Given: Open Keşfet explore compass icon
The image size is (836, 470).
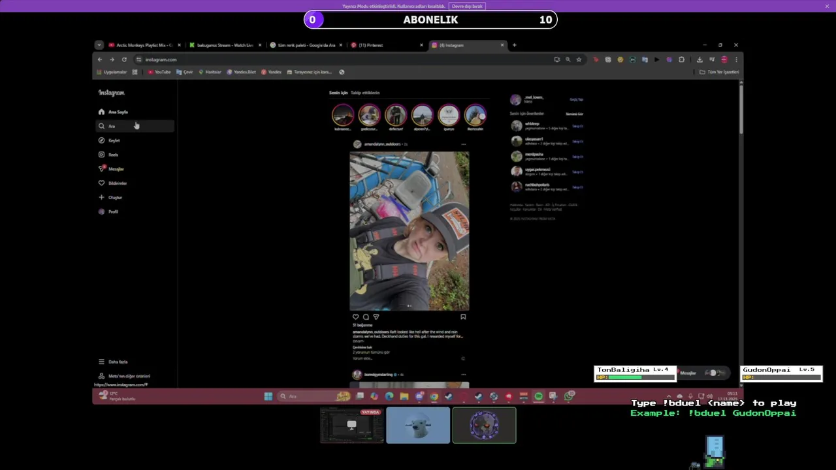Looking at the screenshot, I should click(101, 140).
